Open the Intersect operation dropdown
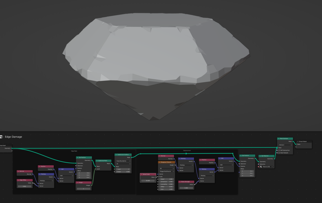This screenshot has width=322, height=203. [x=285, y=145]
